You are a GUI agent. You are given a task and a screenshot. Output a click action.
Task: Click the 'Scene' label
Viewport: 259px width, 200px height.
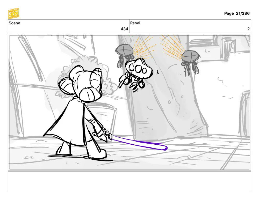click(14, 23)
